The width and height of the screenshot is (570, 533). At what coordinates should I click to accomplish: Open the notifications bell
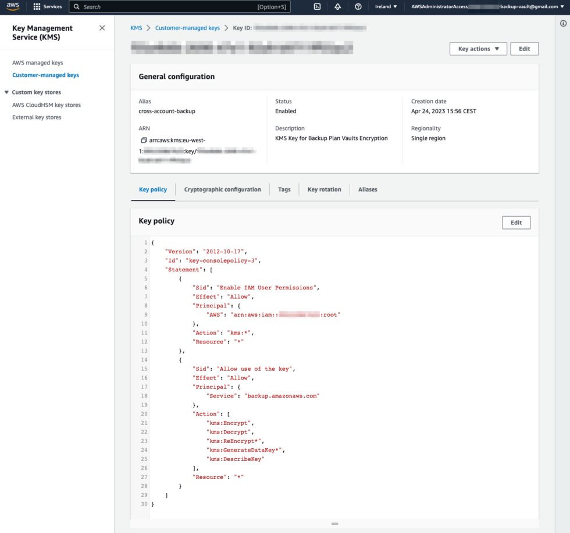pyautogui.click(x=337, y=6)
